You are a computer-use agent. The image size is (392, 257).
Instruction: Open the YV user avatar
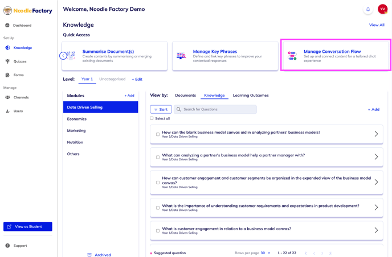(382, 9)
